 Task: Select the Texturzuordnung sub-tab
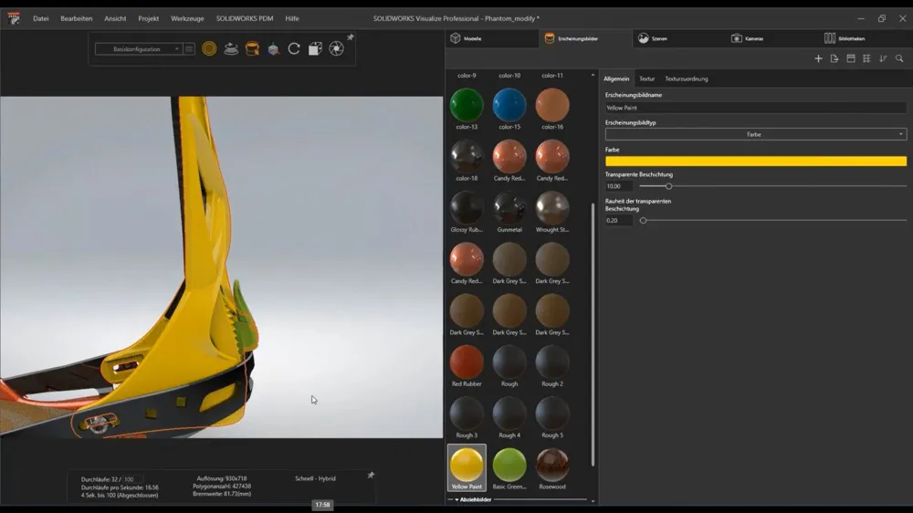[687, 79]
